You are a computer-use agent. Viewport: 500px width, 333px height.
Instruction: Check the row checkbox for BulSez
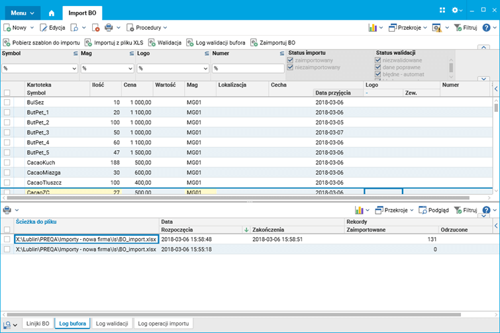[7, 103]
